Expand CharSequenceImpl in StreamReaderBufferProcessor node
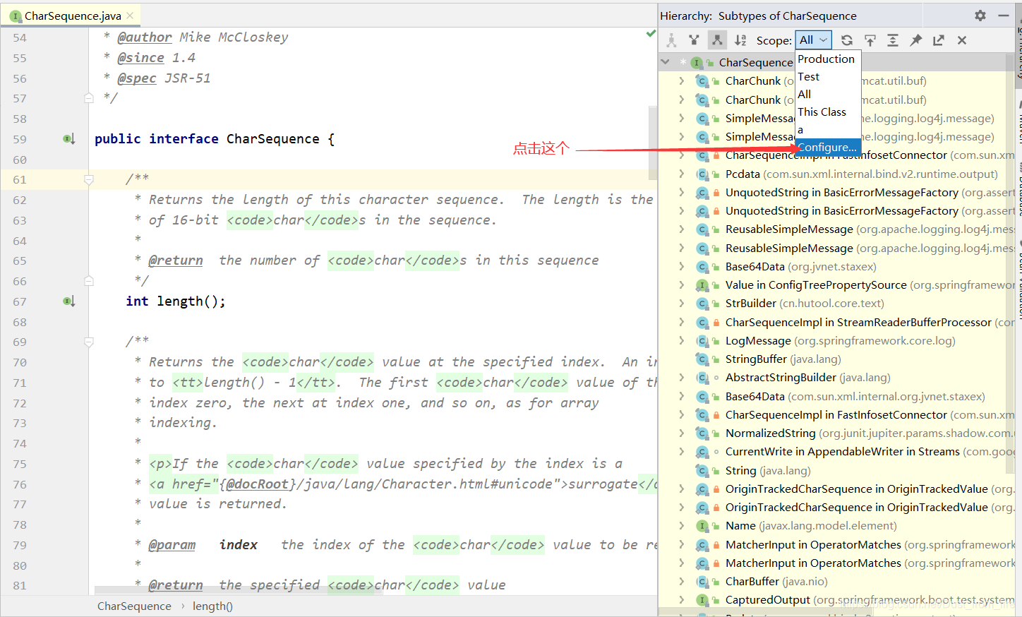The width and height of the screenshot is (1022, 617). tap(681, 322)
